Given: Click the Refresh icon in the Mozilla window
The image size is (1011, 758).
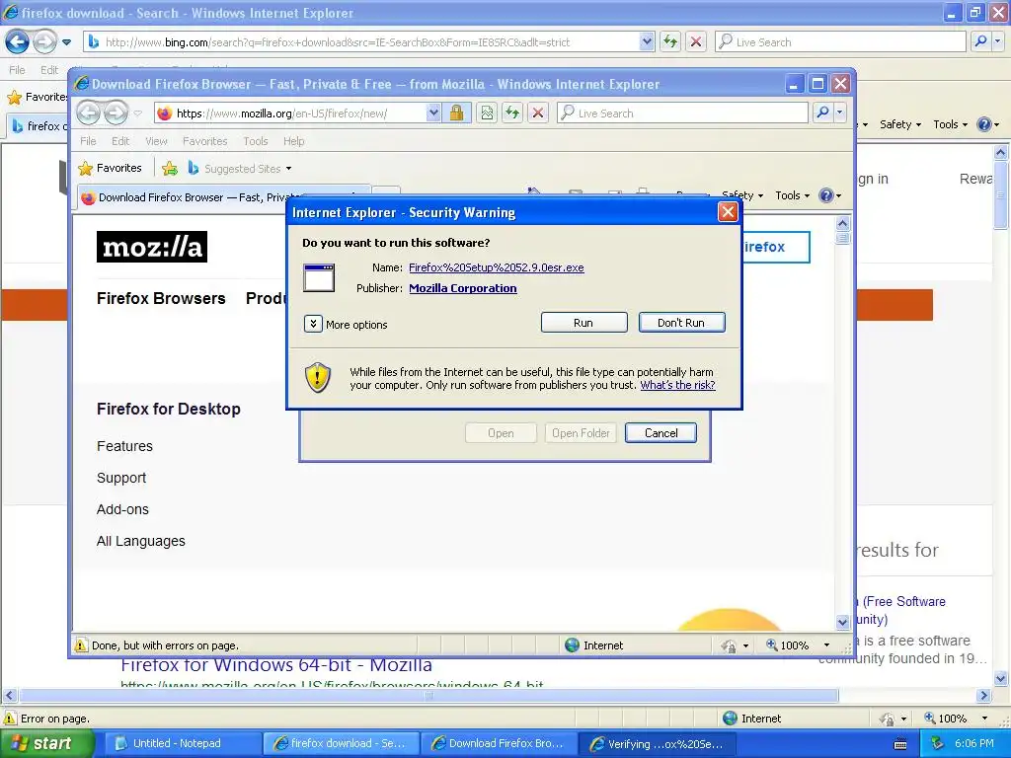Looking at the screenshot, I should coord(512,114).
